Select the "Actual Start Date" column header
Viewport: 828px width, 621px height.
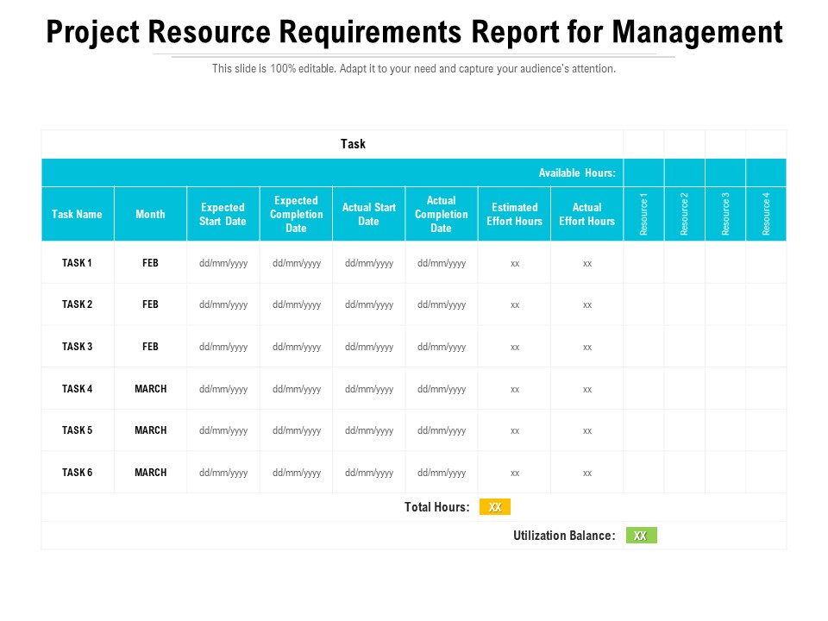pyautogui.click(x=368, y=214)
